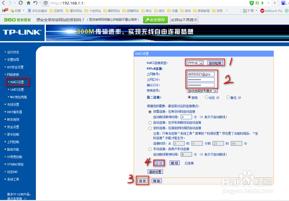Image resolution: width=289 pixels, height=201 pixels.
Task: Enable 自动连接，在开机和断线后自动连接
Action: (x=150, y=122)
